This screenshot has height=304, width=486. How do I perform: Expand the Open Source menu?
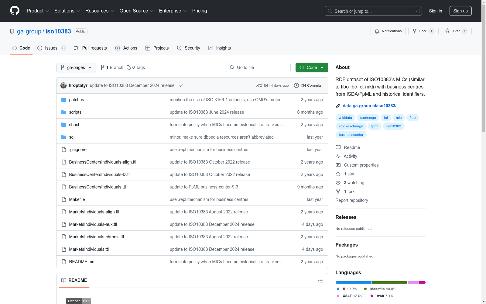137,11
